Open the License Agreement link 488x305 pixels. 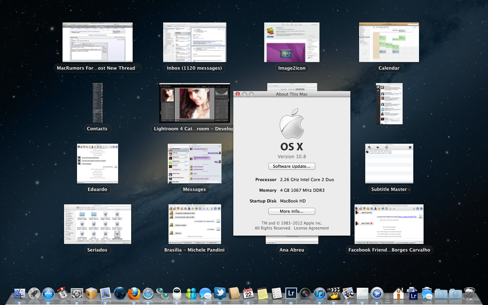[x=311, y=228]
